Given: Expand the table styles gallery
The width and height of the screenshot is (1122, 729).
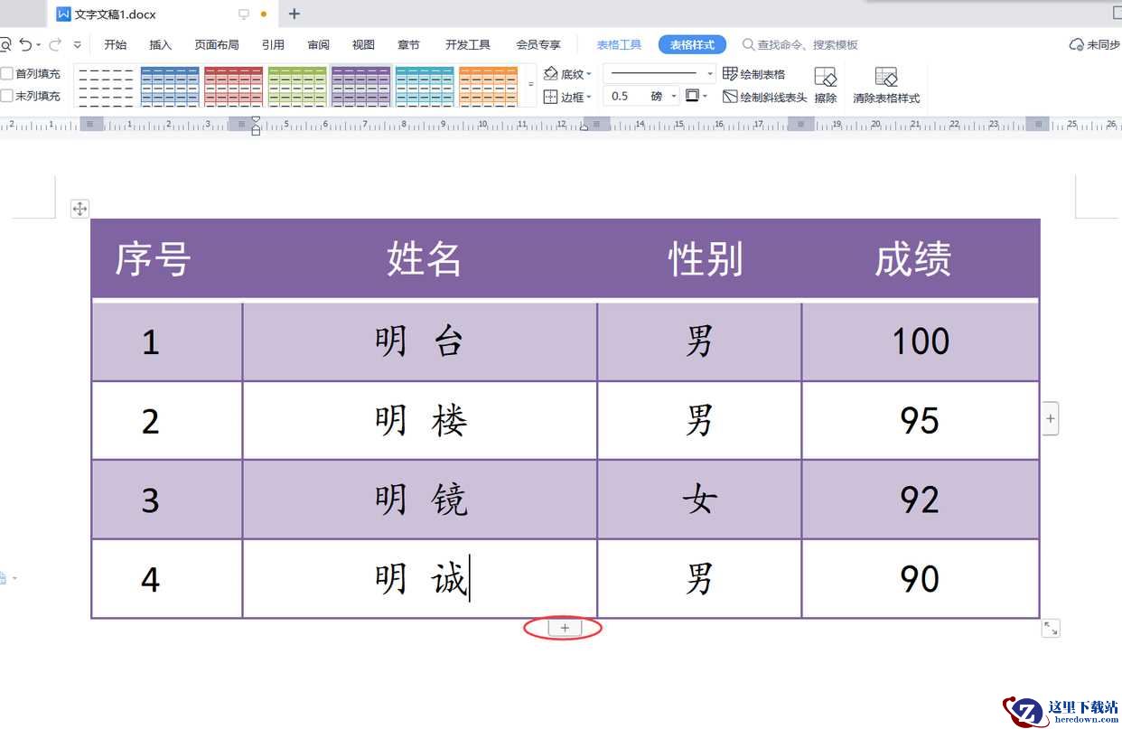Looking at the screenshot, I should click(530, 85).
